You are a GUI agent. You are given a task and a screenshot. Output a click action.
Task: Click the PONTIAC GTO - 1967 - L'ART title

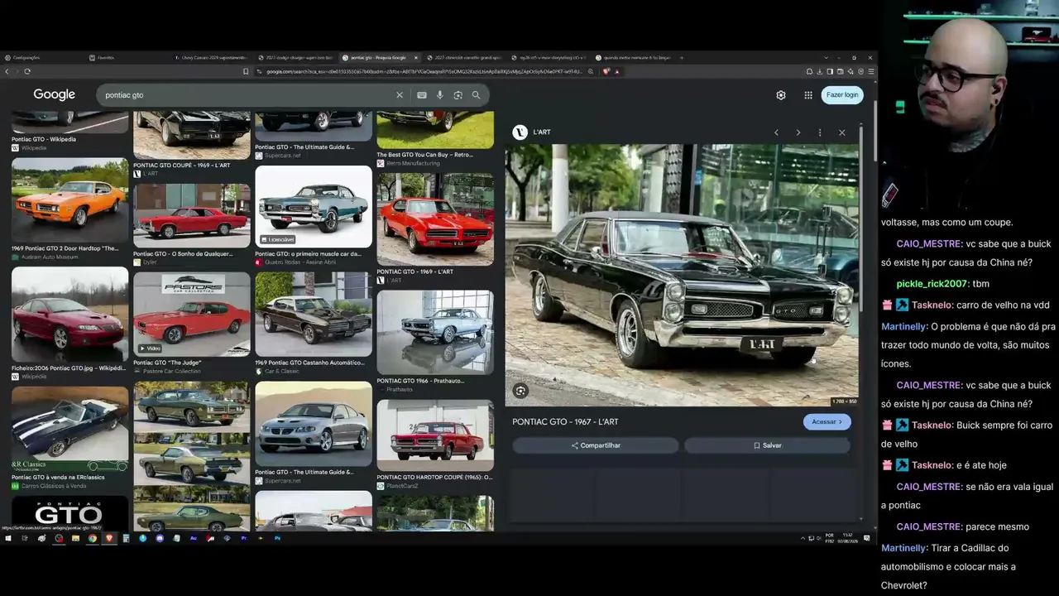(x=565, y=422)
